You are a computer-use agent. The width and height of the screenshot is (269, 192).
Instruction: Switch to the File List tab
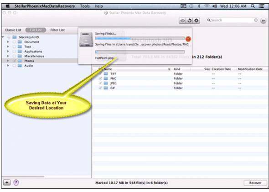tap(36, 30)
